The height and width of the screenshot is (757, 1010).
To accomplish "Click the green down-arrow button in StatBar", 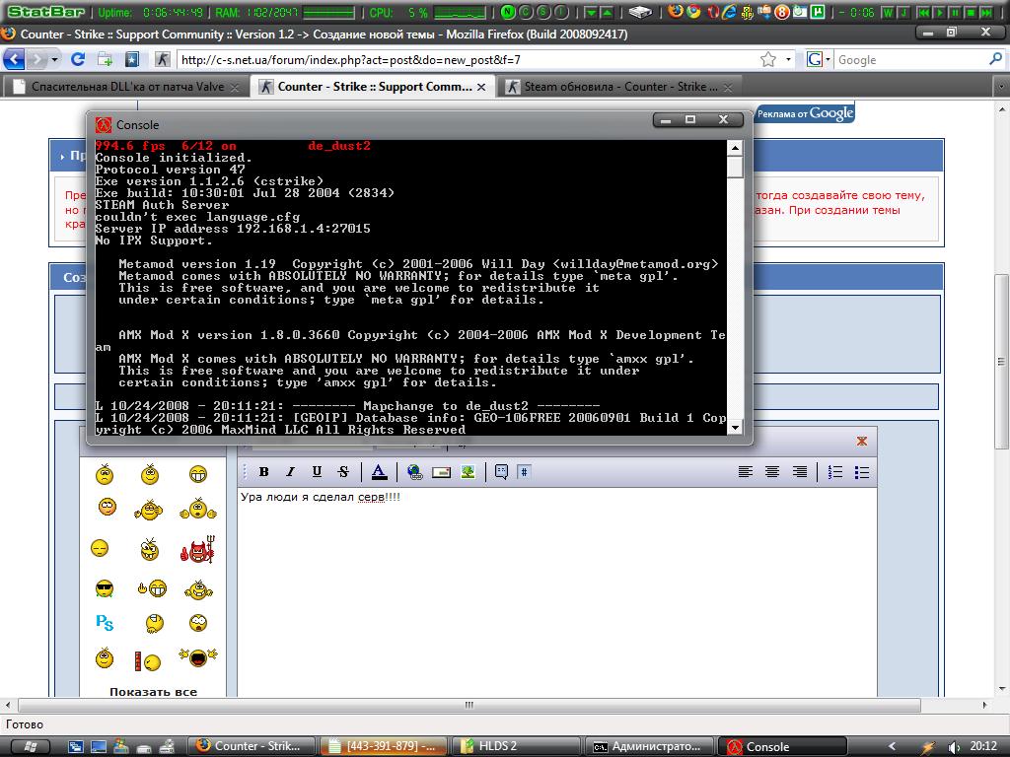I will coord(590,12).
